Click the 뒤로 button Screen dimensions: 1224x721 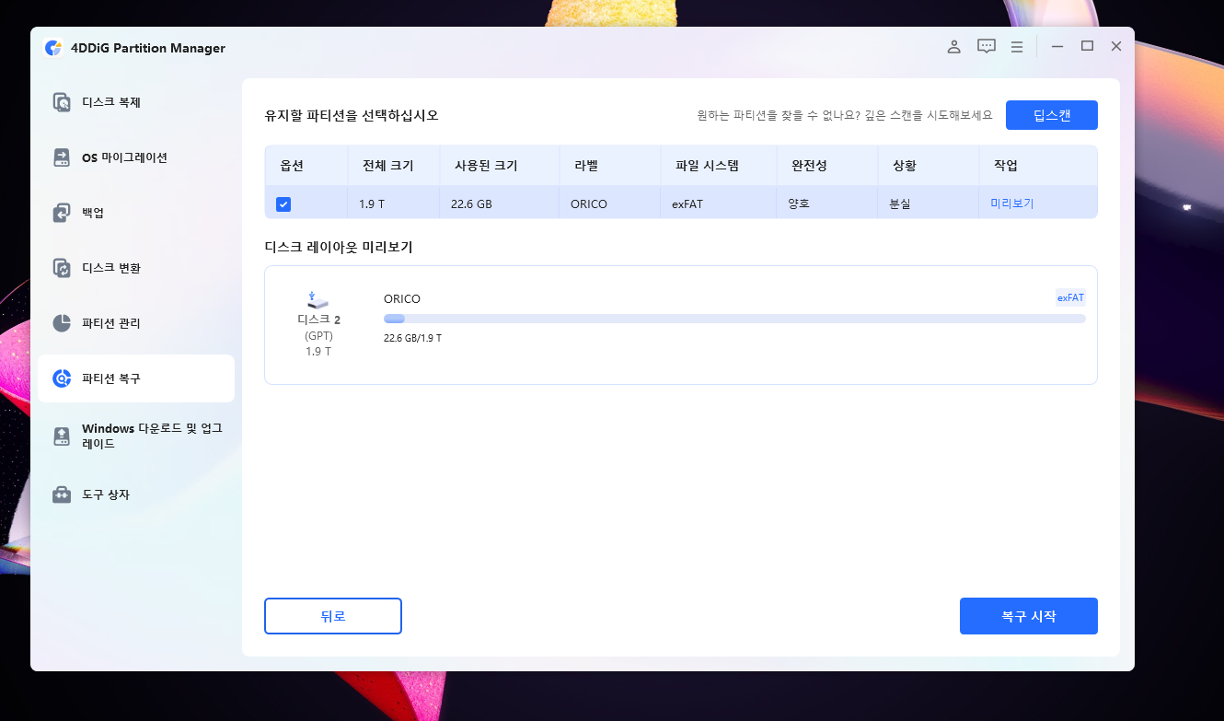(333, 616)
